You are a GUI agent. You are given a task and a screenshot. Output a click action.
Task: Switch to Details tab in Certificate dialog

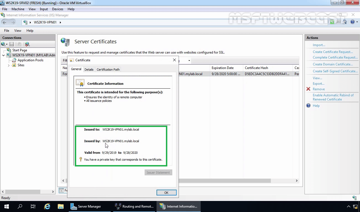click(89, 70)
